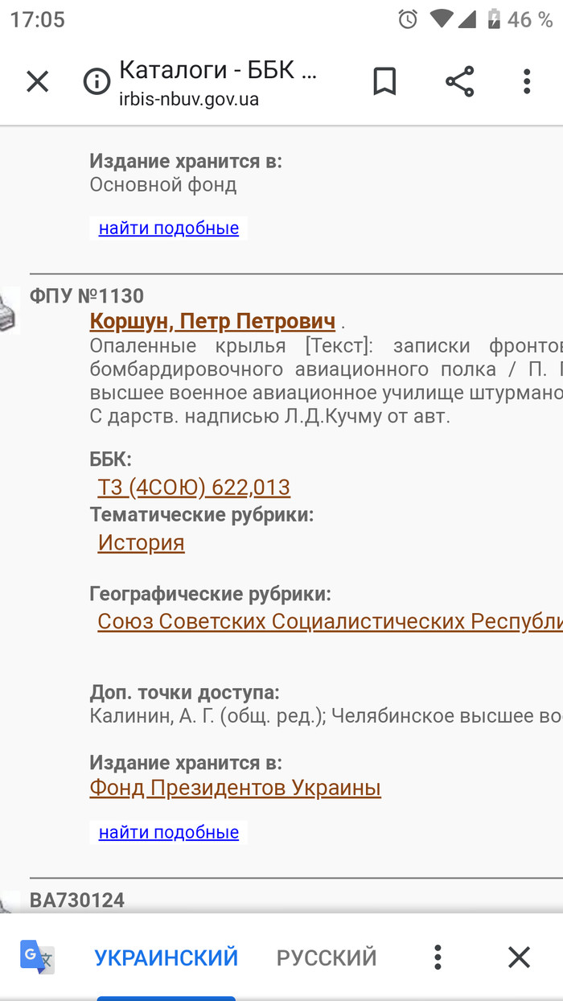Screen dimensions: 563x1001
Task: Click найти подобные under Фонд Президентов
Action: pyautogui.click(x=169, y=832)
